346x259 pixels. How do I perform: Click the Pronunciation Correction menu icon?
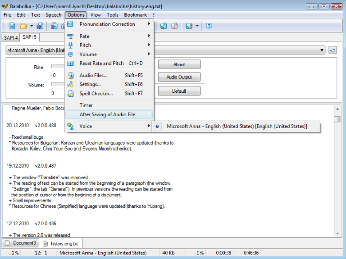[70, 24]
